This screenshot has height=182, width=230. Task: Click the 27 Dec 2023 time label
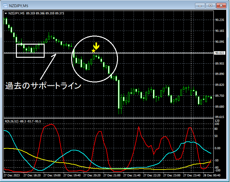[12, 175]
